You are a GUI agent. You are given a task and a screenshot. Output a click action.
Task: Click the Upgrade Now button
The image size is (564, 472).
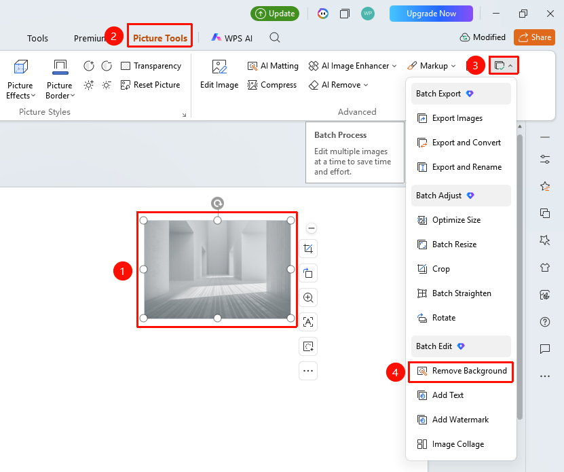431,14
